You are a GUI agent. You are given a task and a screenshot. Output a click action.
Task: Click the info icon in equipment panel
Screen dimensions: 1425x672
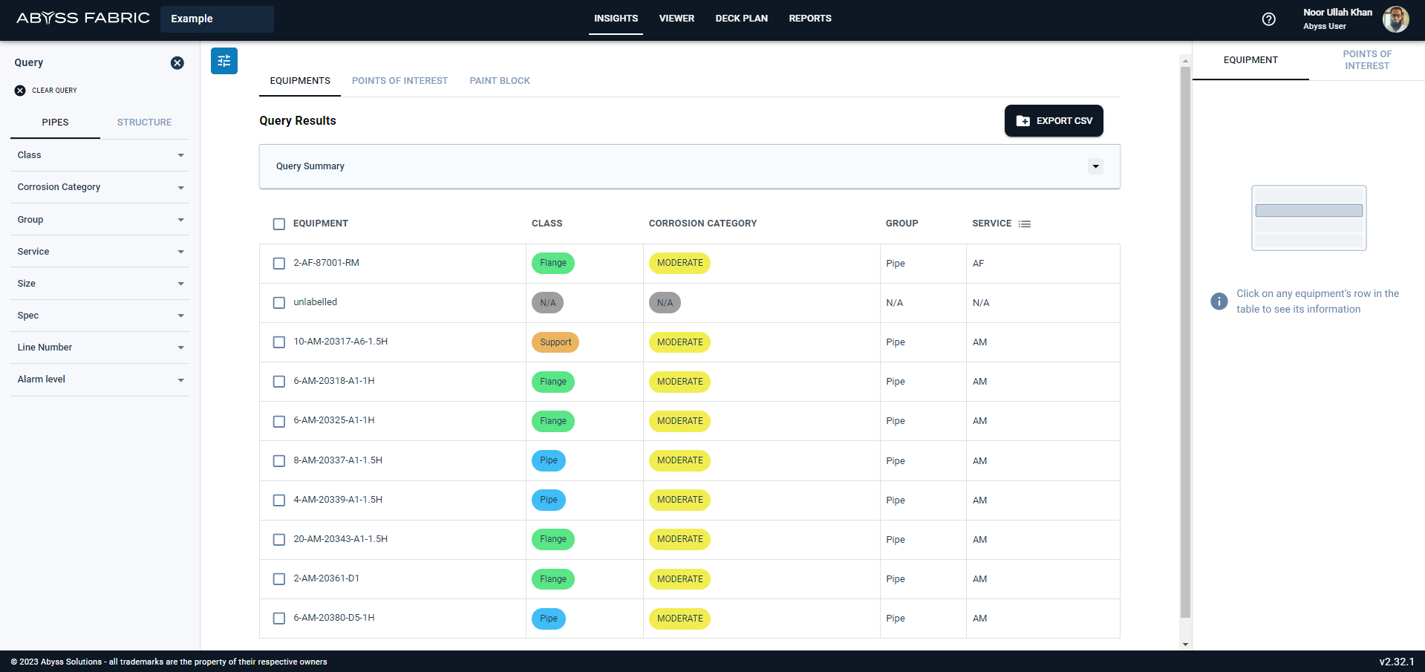(x=1219, y=301)
